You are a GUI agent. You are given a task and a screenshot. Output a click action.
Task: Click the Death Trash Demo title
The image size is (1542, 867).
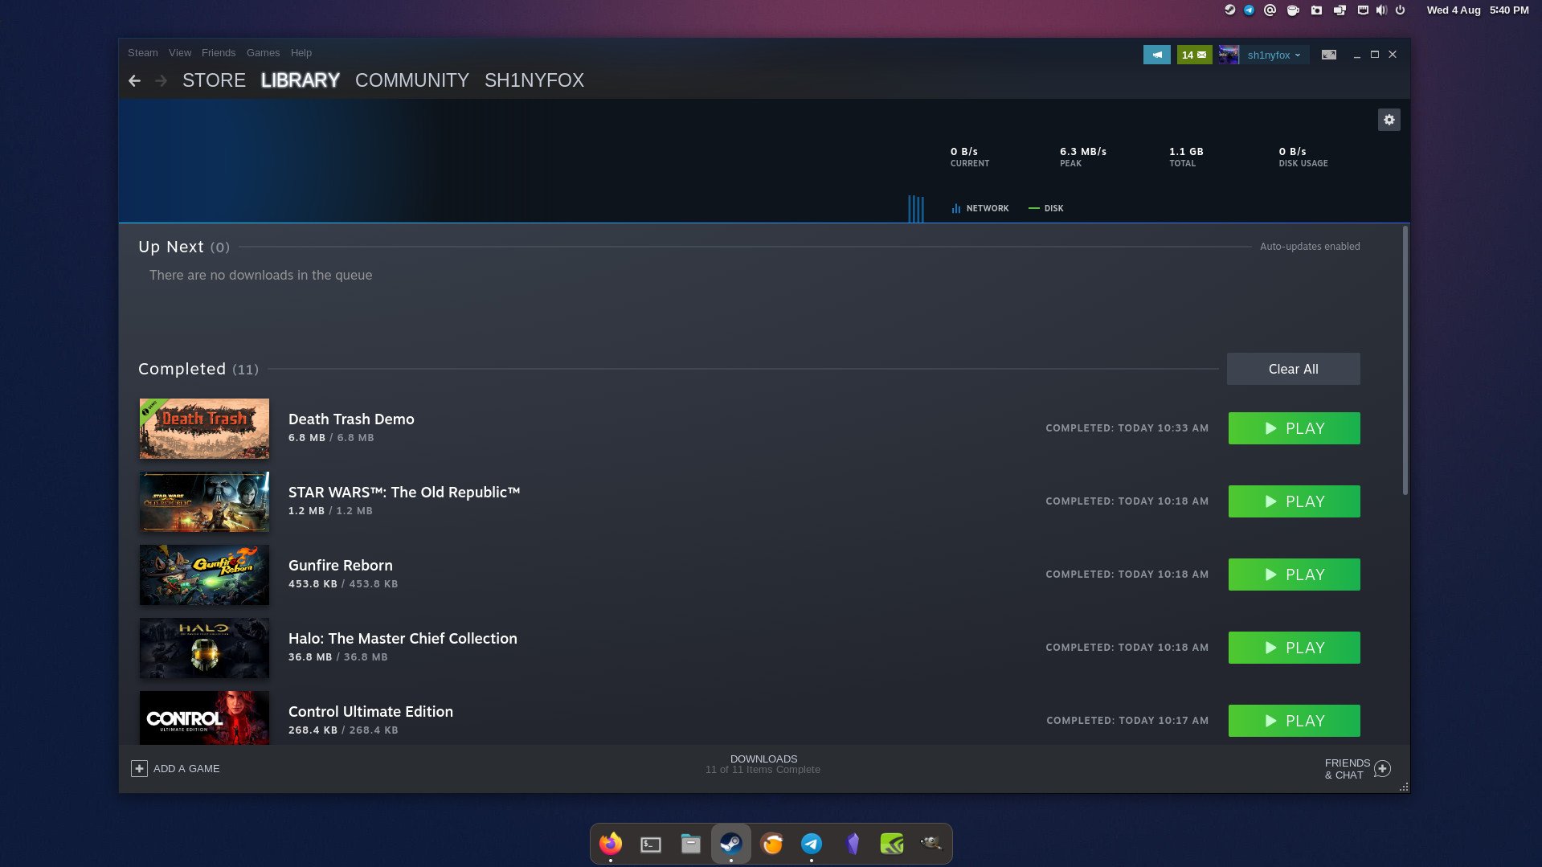point(351,419)
